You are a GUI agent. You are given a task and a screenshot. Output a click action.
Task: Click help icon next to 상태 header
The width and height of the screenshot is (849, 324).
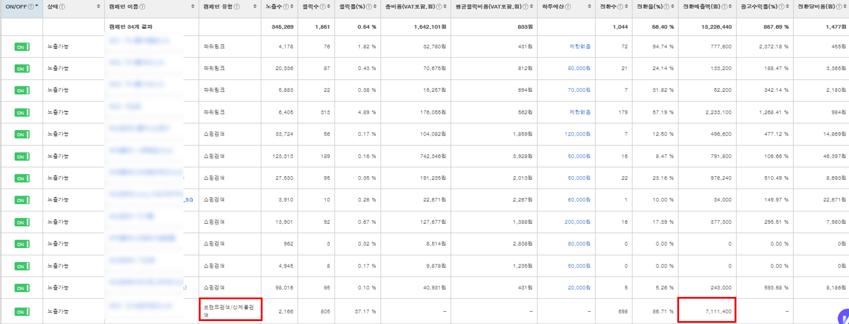(62, 6)
